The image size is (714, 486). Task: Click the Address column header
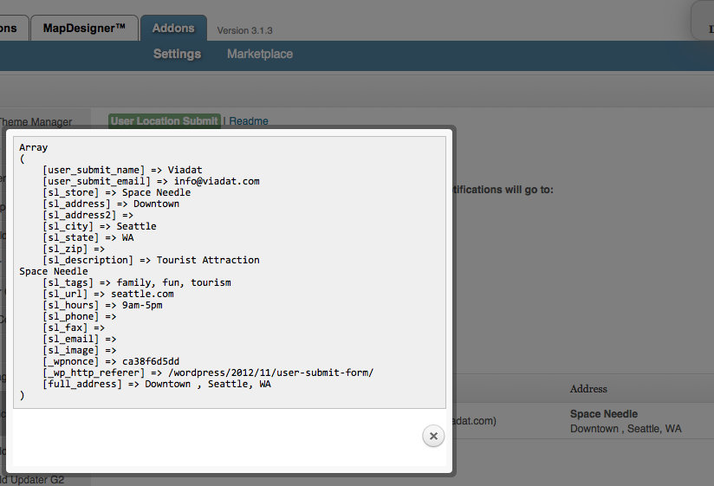pos(588,389)
